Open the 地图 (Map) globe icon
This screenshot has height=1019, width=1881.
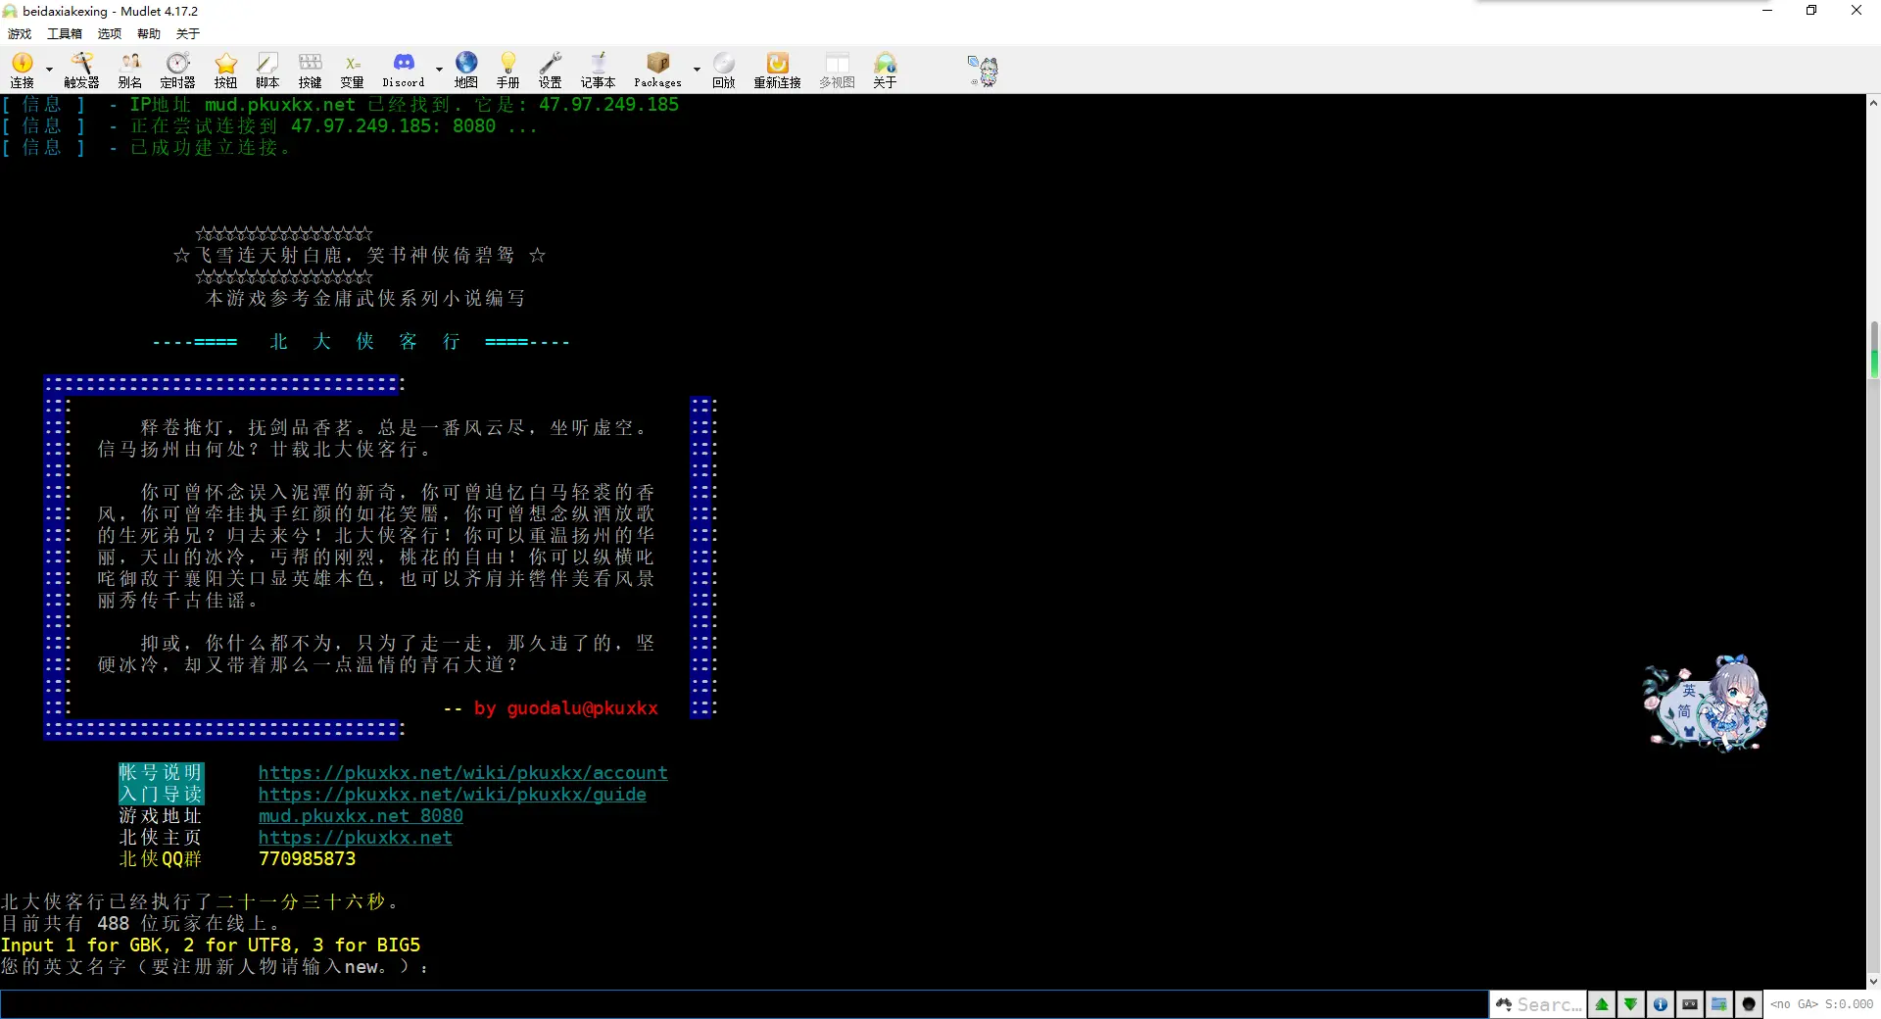(x=466, y=71)
